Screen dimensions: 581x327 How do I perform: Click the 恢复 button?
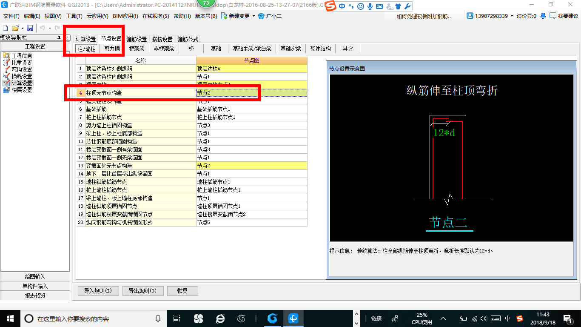tap(182, 291)
